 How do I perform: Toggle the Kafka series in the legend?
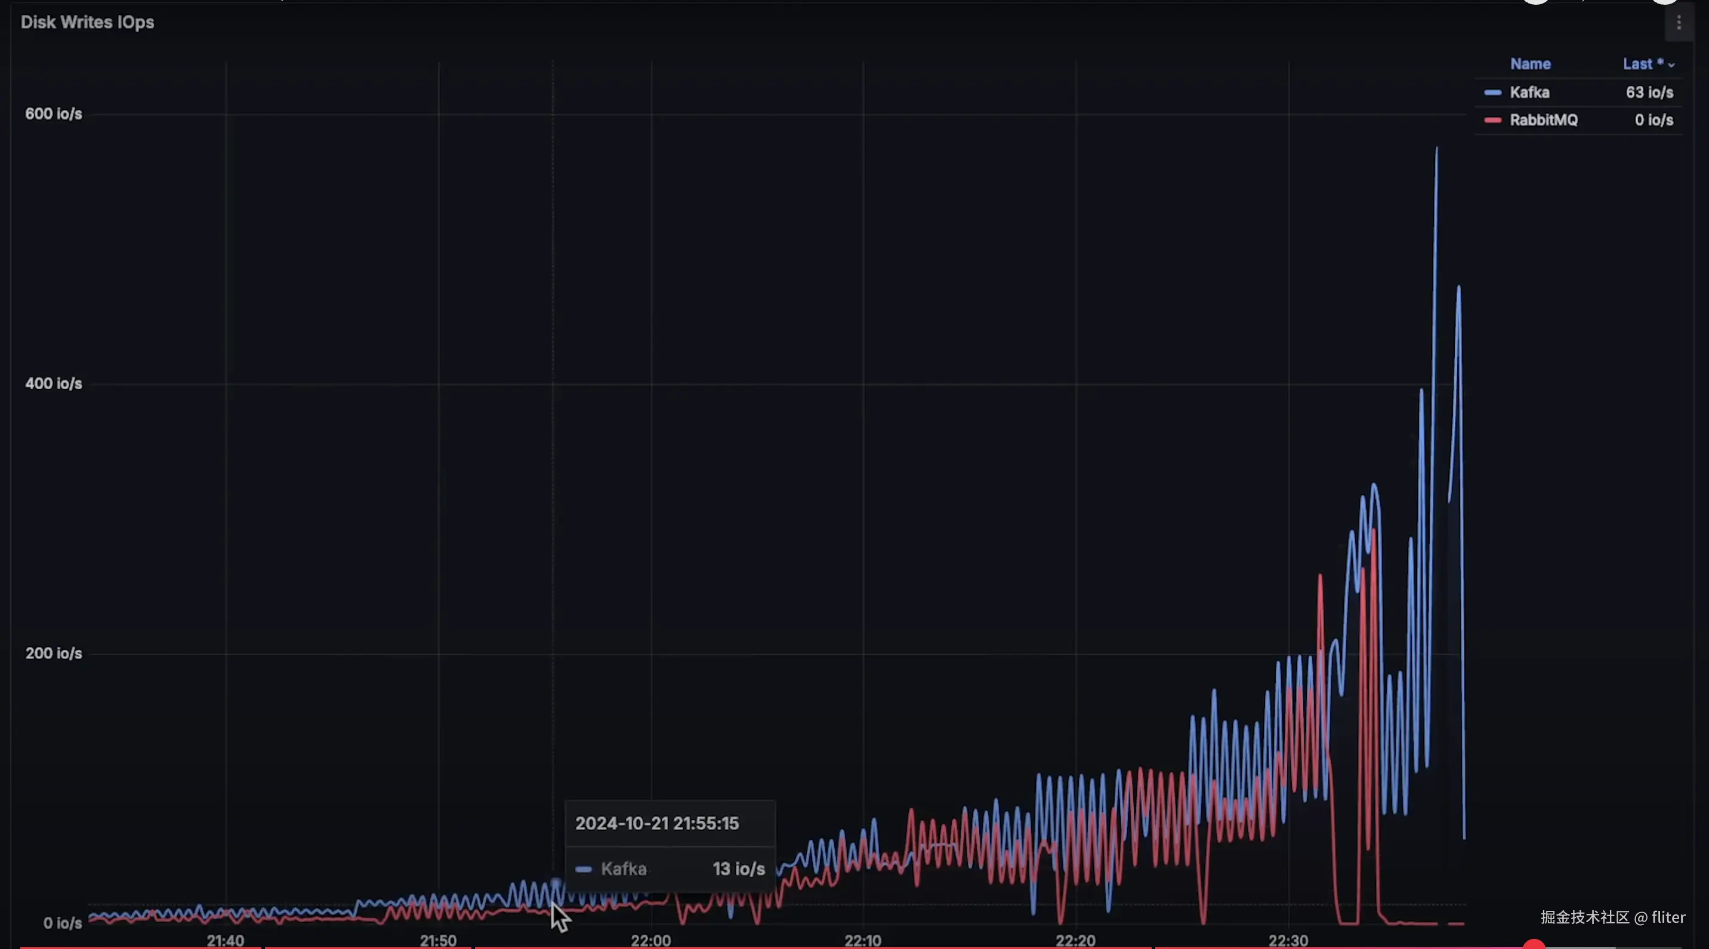pos(1529,93)
